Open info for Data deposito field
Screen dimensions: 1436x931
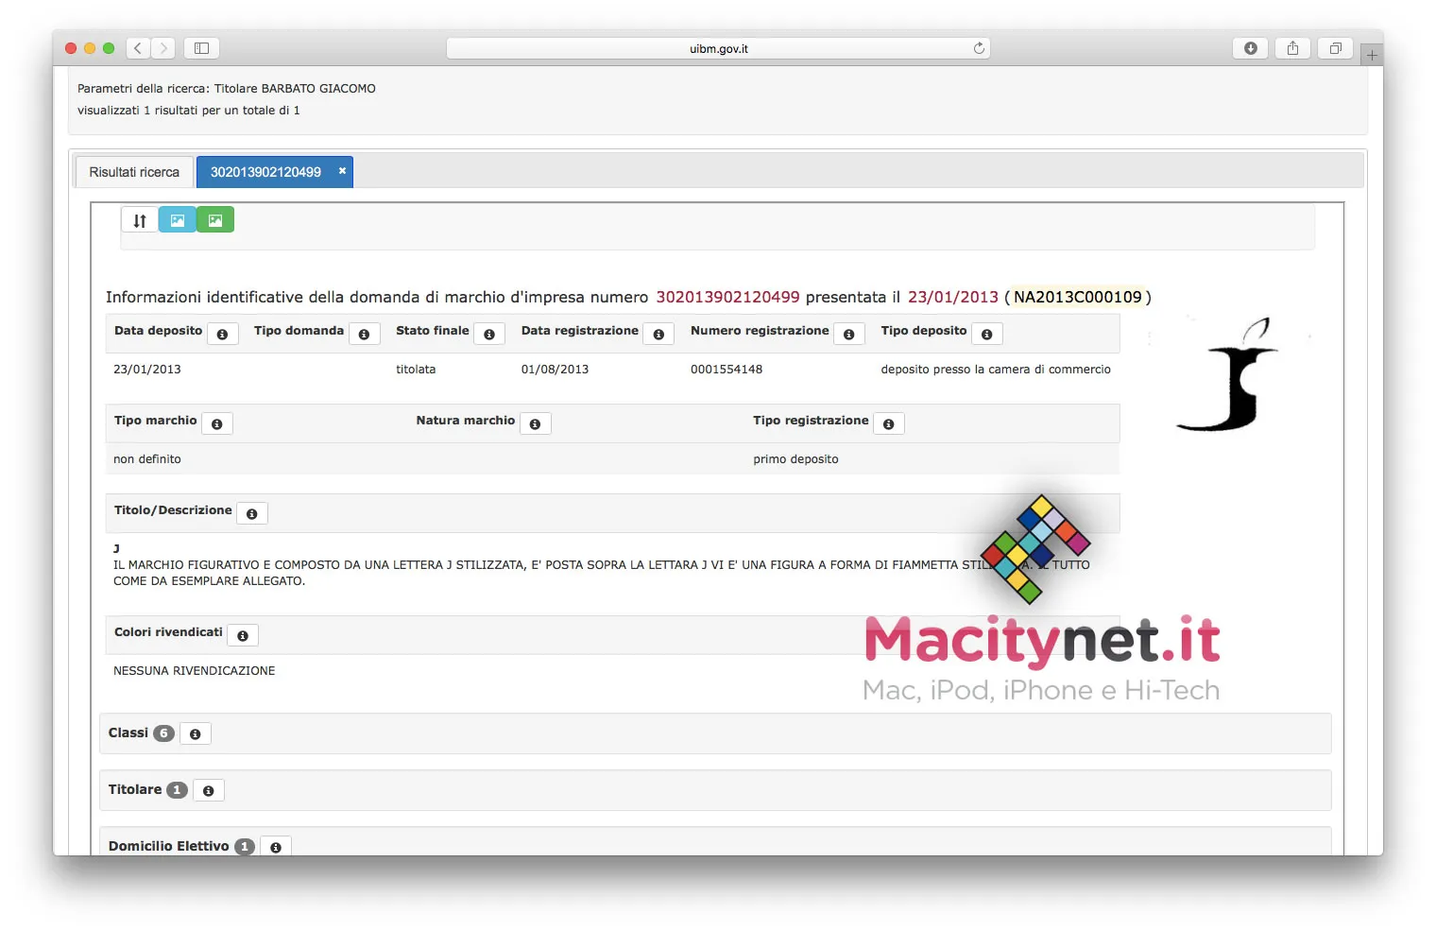(223, 333)
